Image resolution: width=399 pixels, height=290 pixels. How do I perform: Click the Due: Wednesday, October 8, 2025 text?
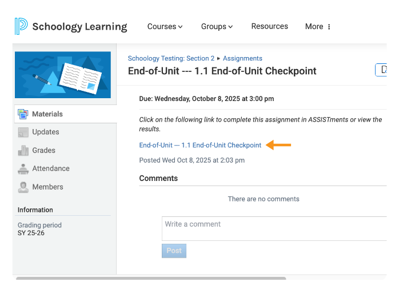click(206, 99)
